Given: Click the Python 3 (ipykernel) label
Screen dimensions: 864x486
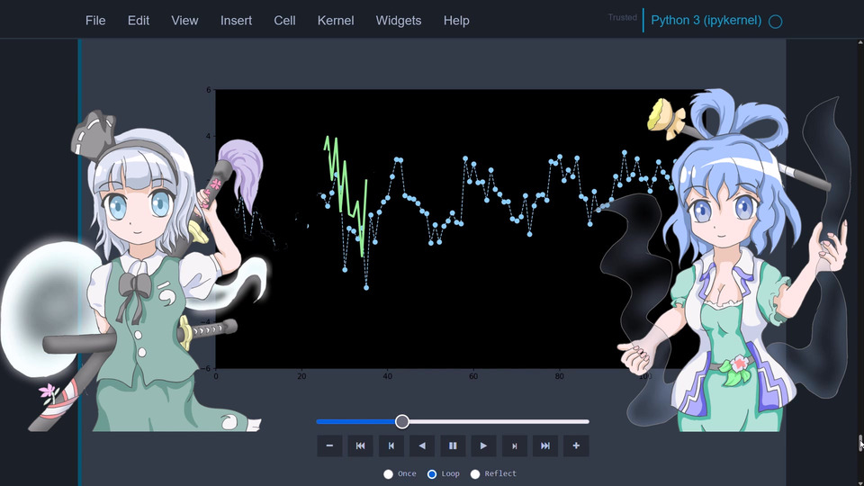Looking at the screenshot, I should 706,21.
